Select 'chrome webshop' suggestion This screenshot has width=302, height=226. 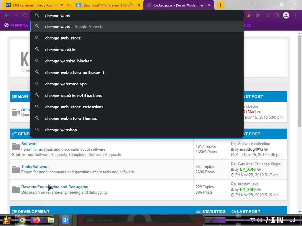137,130
